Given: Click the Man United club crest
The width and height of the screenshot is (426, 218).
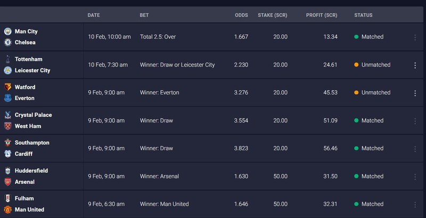Looking at the screenshot, I should (7, 209).
